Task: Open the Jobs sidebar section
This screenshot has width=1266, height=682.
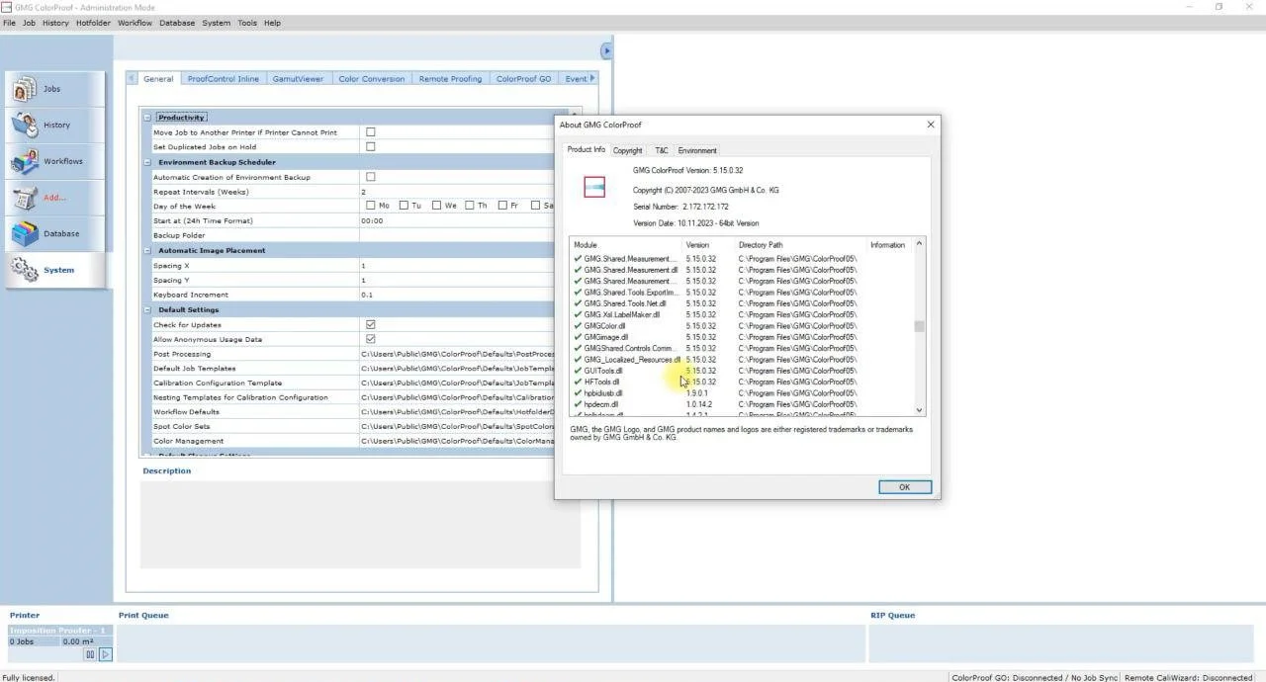Action: (x=55, y=89)
